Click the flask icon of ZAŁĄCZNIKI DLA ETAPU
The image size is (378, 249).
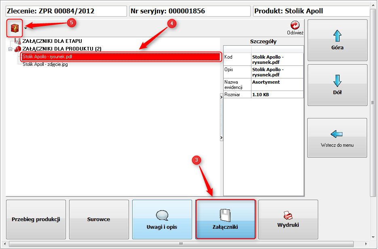18,41
